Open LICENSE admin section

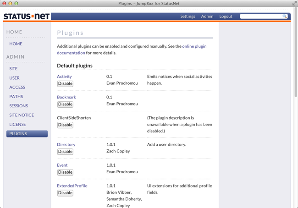17,125
